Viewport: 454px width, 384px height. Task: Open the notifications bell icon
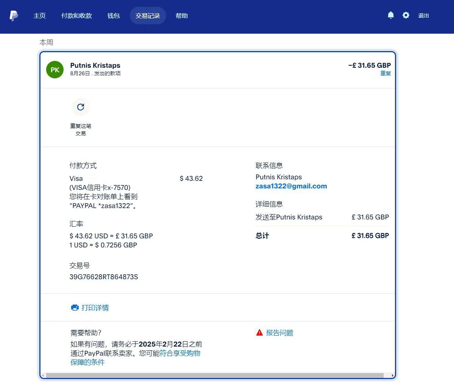[x=391, y=15]
